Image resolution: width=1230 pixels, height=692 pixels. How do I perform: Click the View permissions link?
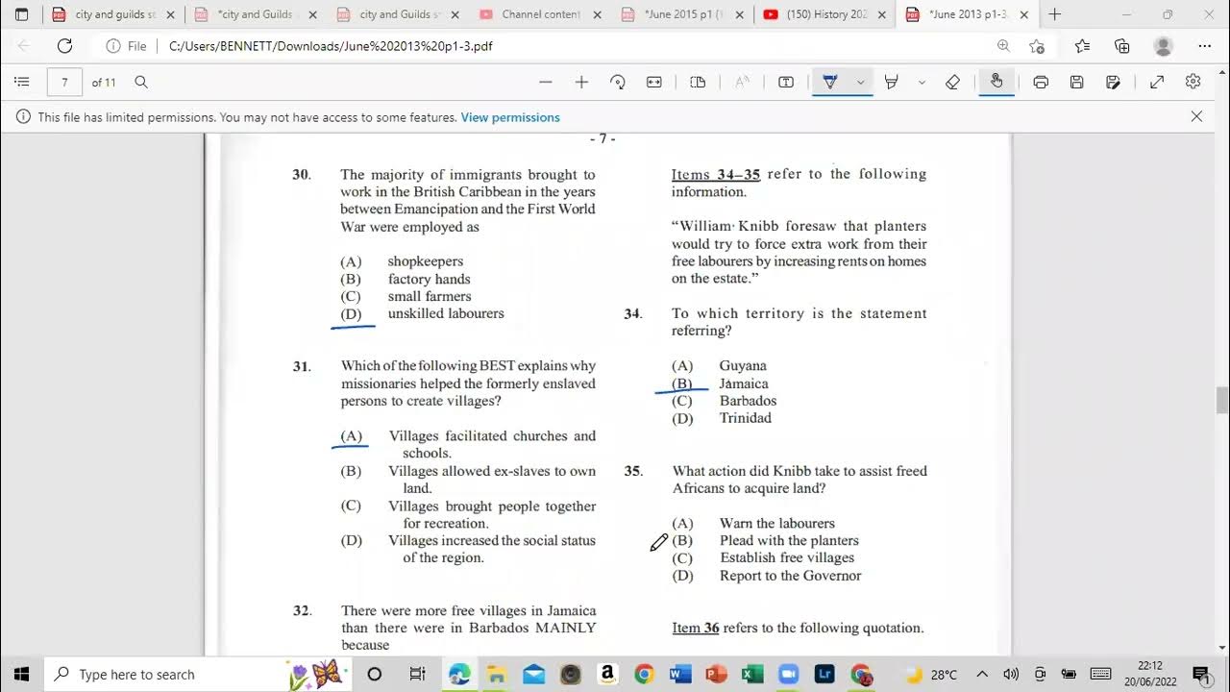click(510, 117)
